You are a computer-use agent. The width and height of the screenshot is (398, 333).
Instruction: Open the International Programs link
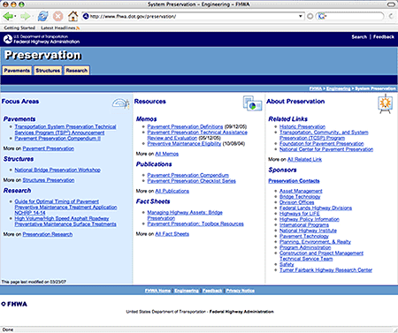point(304,225)
